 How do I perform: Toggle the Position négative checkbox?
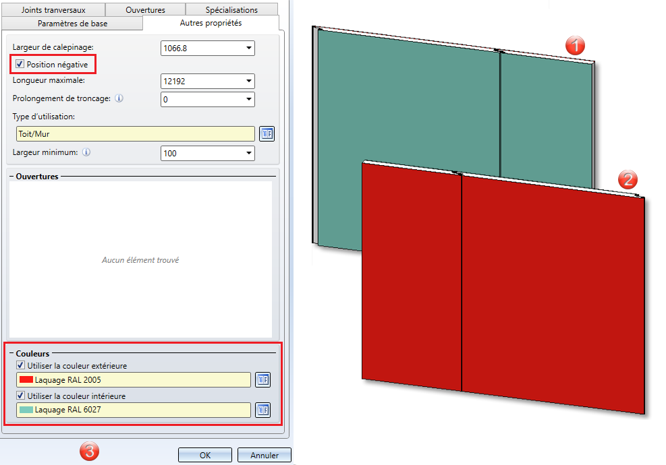(20, 64)
